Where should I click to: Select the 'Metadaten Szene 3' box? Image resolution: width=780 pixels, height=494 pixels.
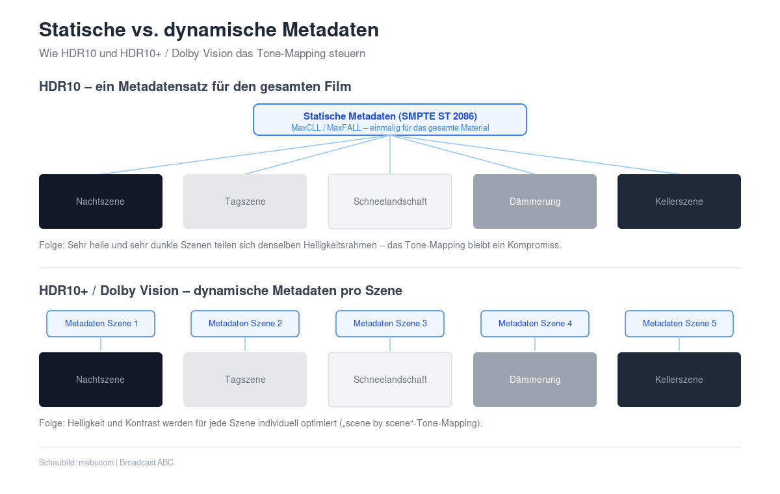pos(390,324)
